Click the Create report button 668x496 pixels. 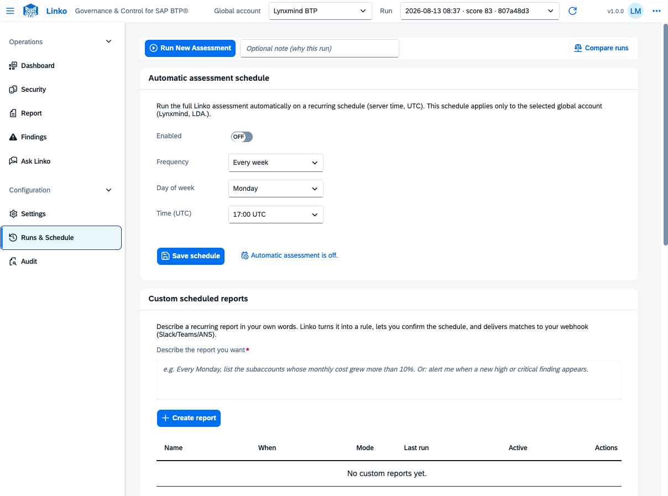coord(189,418)
